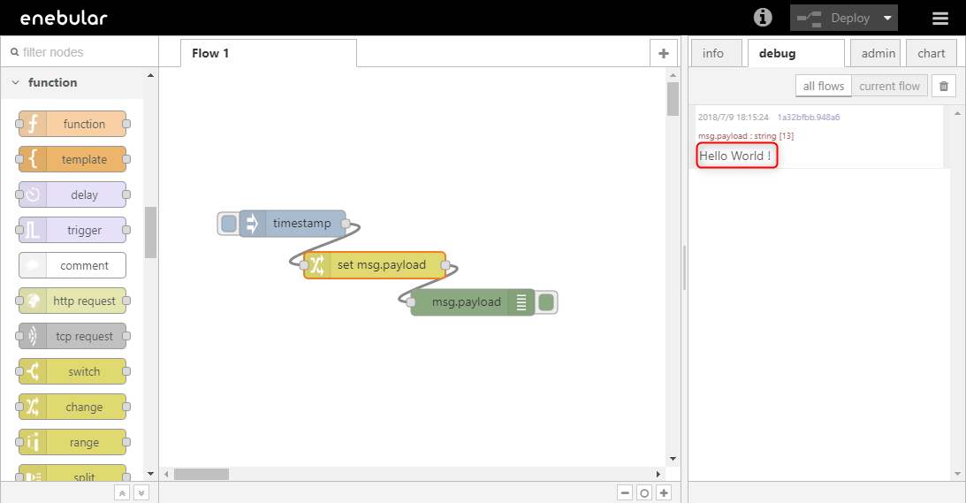Image resolution: width=966 pixels, height=503 pixels.
Task: Collapse the function palette category
Action: pos(17,82)
